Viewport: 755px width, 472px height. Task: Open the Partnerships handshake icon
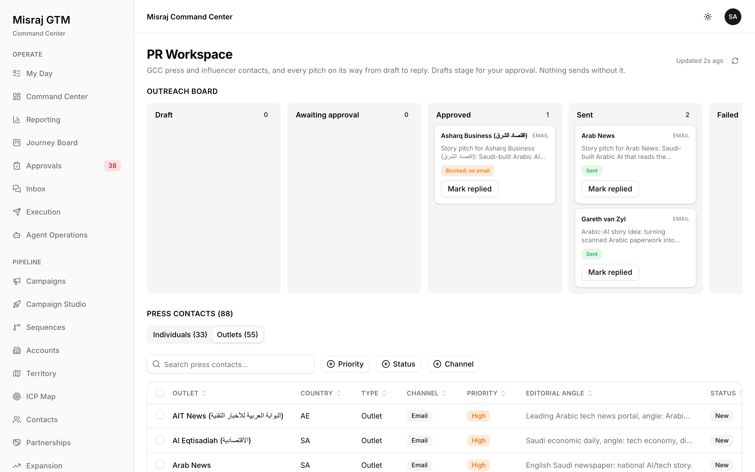tap(17, 443)
